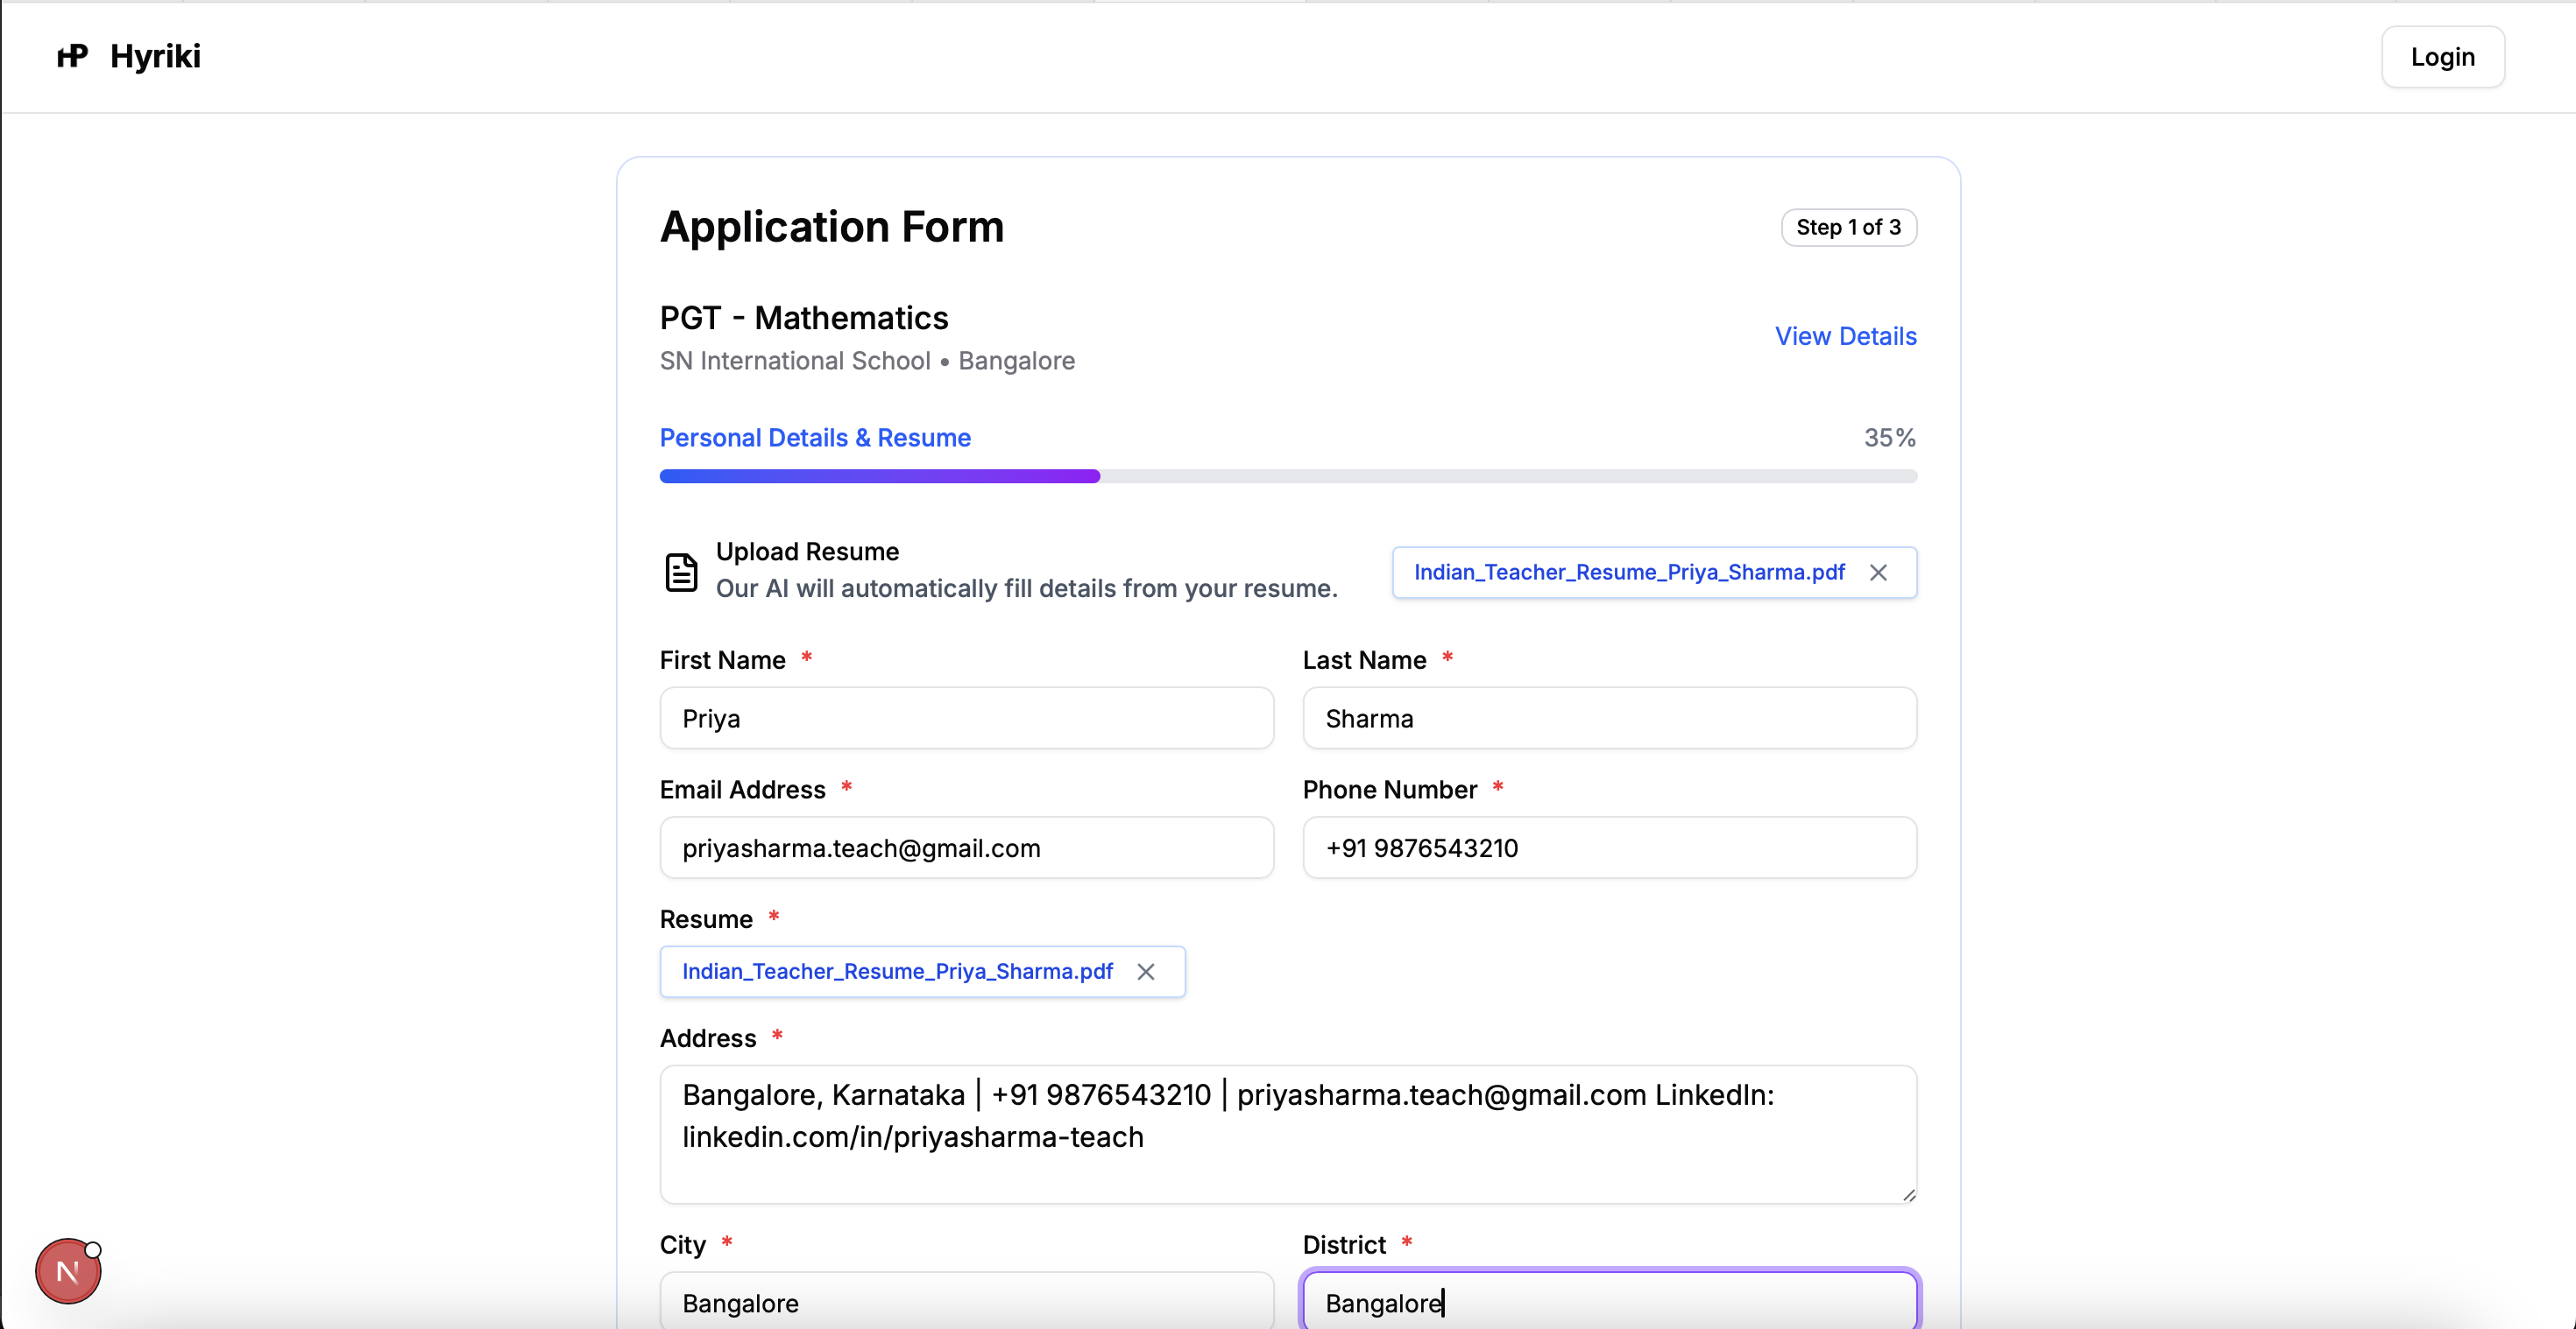Click the Personal Details & Resume heading
Screen dimensions: 2576x1329
[x=814, y=438]
